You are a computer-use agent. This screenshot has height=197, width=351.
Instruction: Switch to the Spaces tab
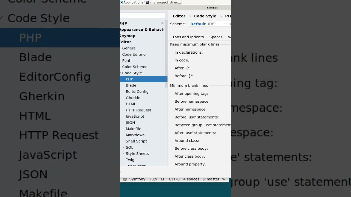pos(216,37)
